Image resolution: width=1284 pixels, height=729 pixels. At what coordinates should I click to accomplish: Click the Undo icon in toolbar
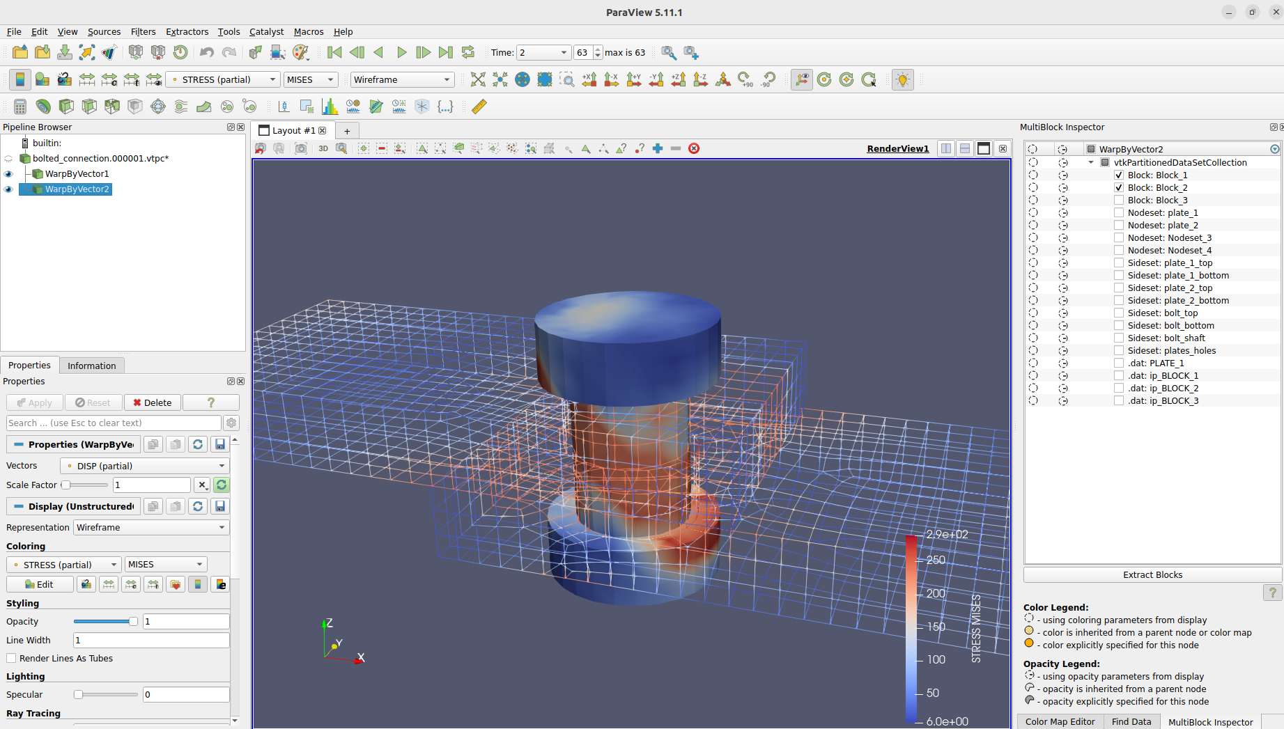[x=207, y=52]
